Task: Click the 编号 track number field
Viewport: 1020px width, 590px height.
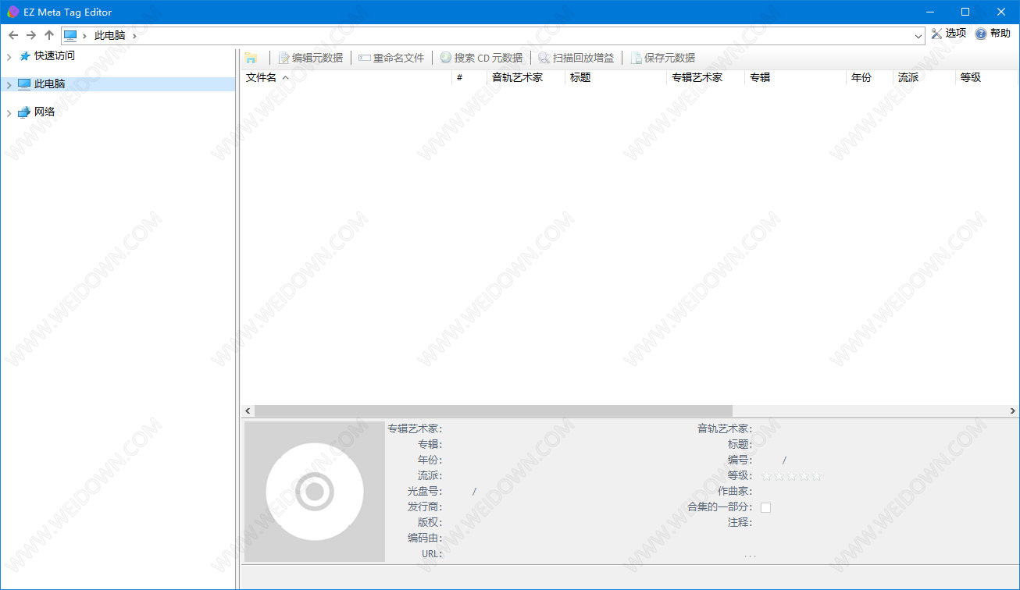Action: 769,460
